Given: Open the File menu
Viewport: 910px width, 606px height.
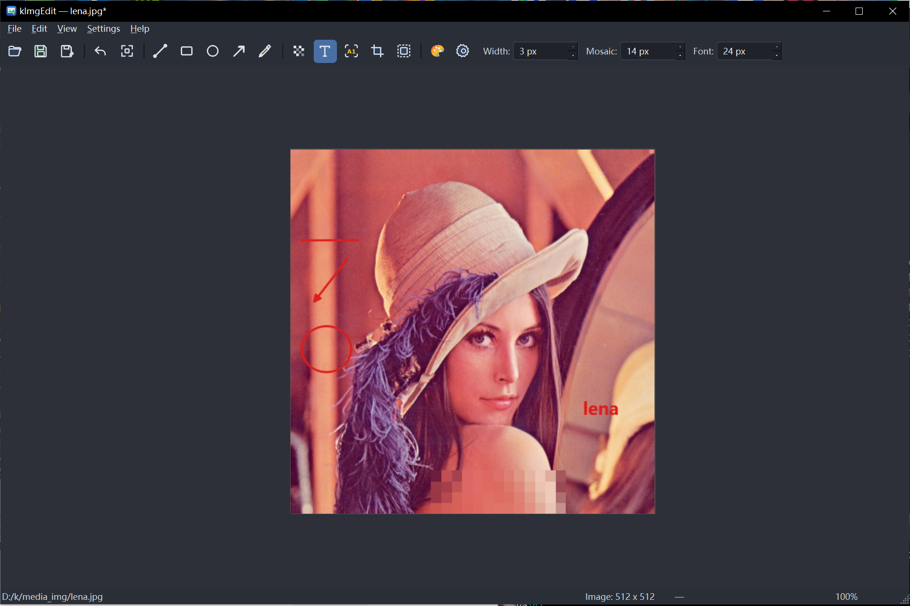Looking at the screenshot, I should tap(15, 29).
